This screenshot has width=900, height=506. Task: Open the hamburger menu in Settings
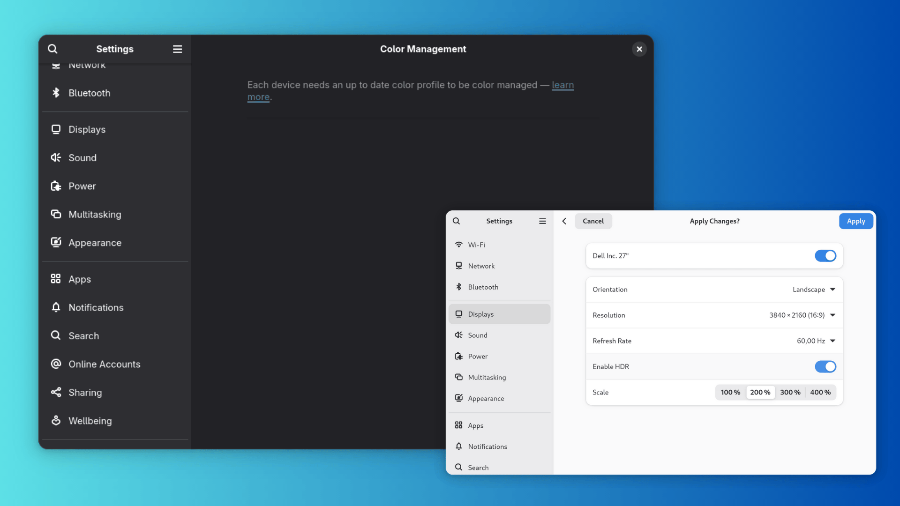(x=177, y=49)
